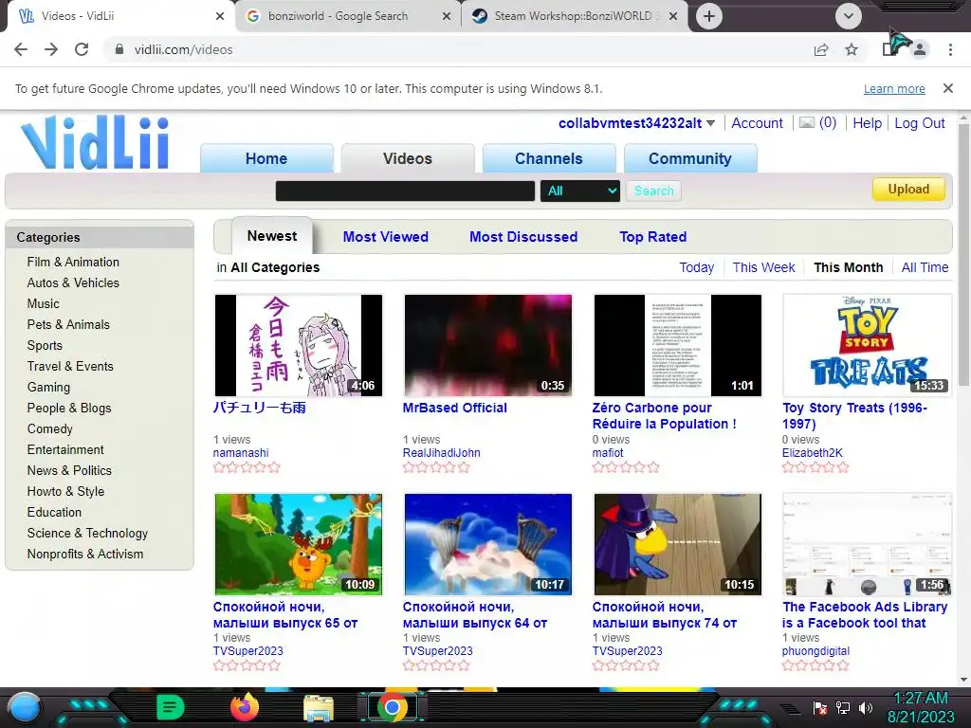Click Log Out
Screen dimensions: 971x728
click(x=920, y=123)
